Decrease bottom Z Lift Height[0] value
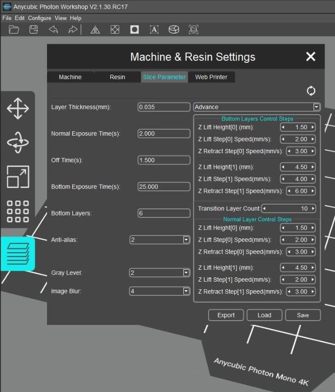 (284, 127)
